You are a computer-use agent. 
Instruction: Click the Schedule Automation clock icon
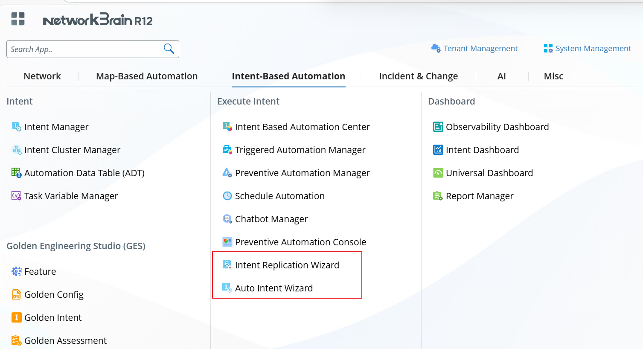pos(227,196)
